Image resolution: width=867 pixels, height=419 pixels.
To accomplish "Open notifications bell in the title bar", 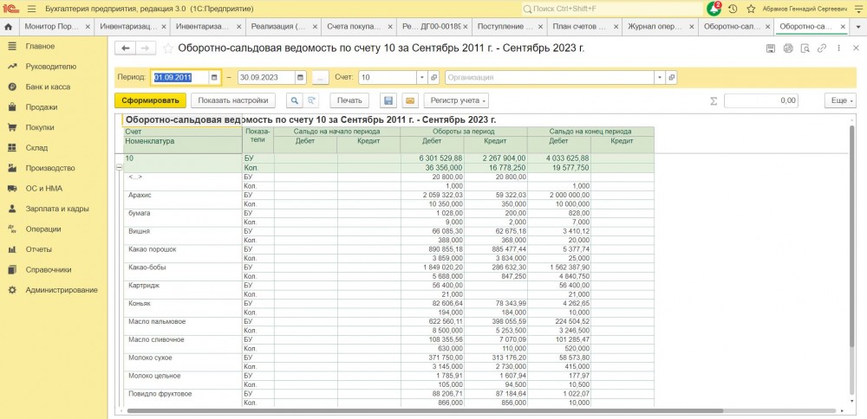I will (x=714, y=9).
